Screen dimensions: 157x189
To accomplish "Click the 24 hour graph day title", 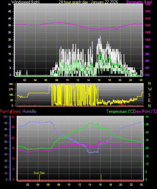I will [x=89, y=2].
